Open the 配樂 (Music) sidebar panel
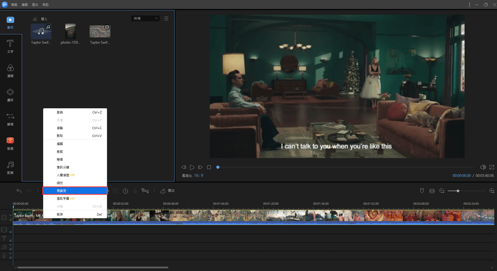This screenshot has width=497, height=271. click(10, 167)
